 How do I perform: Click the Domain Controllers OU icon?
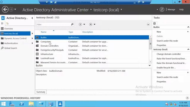pos(37,45)
